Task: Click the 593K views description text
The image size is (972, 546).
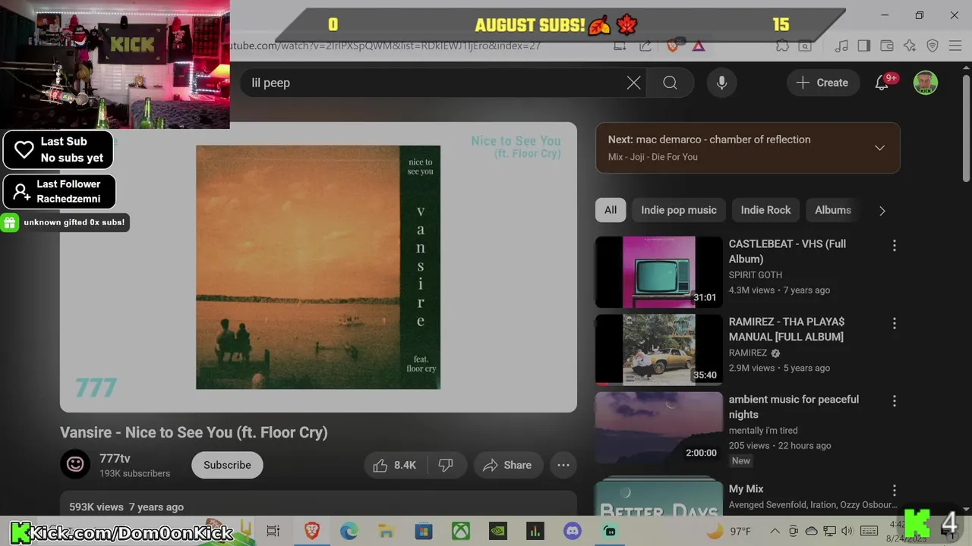Action: [126, 507]
